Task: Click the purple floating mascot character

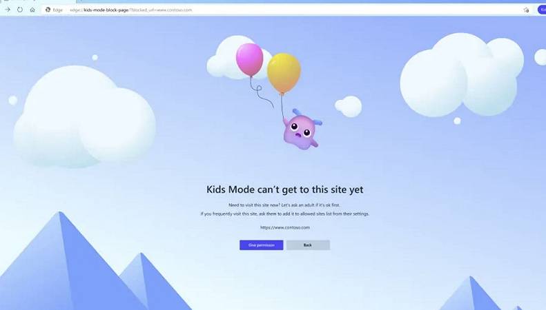Action: click(302, 130)
